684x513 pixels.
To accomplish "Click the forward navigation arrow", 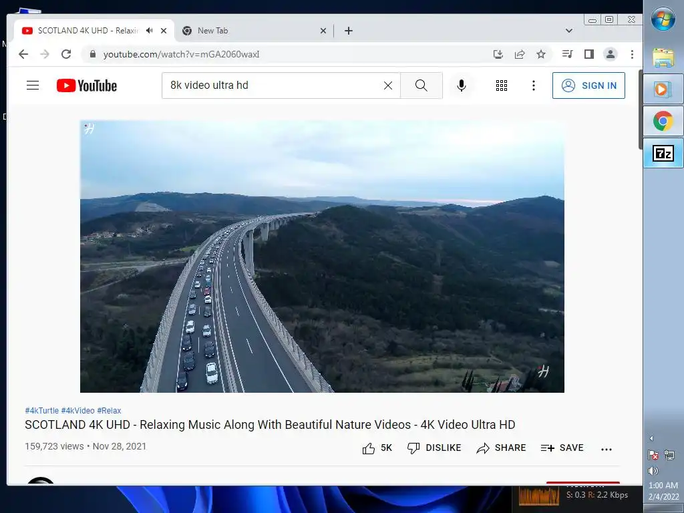I will pos(45,54).
